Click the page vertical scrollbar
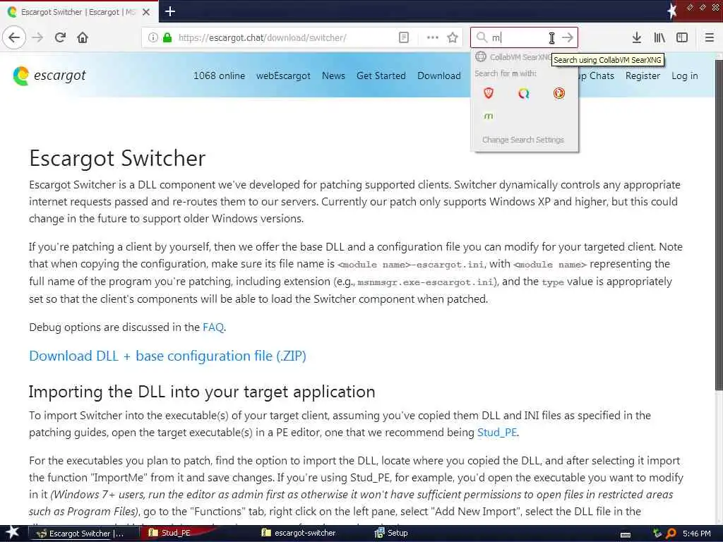723x542 pixels. [718, 226]
